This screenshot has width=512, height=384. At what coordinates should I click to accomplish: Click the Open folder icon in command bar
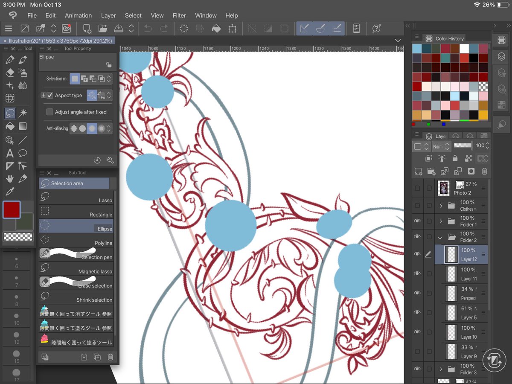(103, 29)
